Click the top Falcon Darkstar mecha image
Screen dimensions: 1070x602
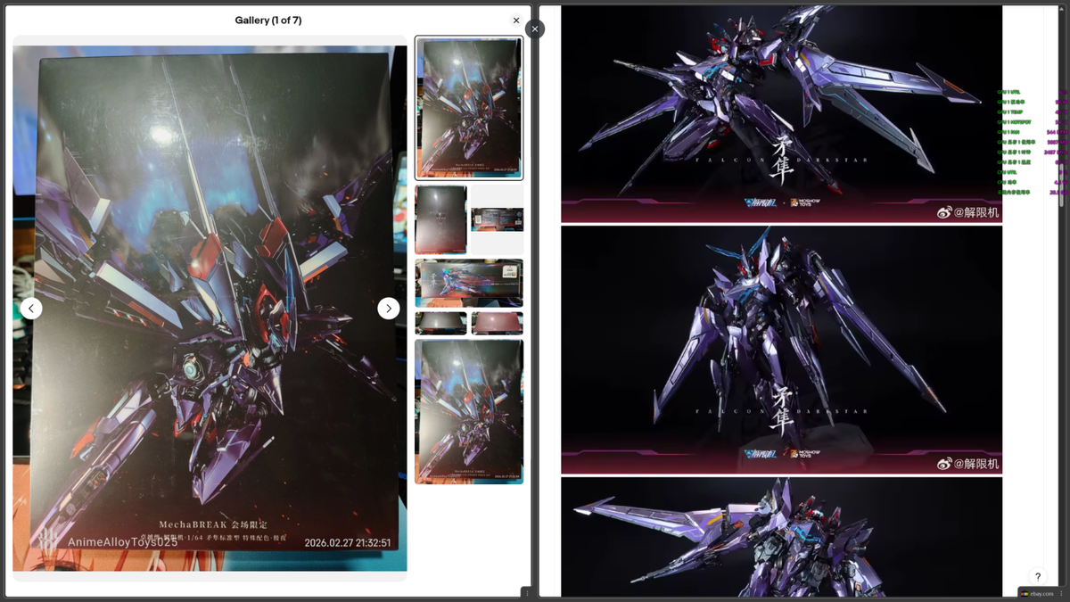coord(781,113)
